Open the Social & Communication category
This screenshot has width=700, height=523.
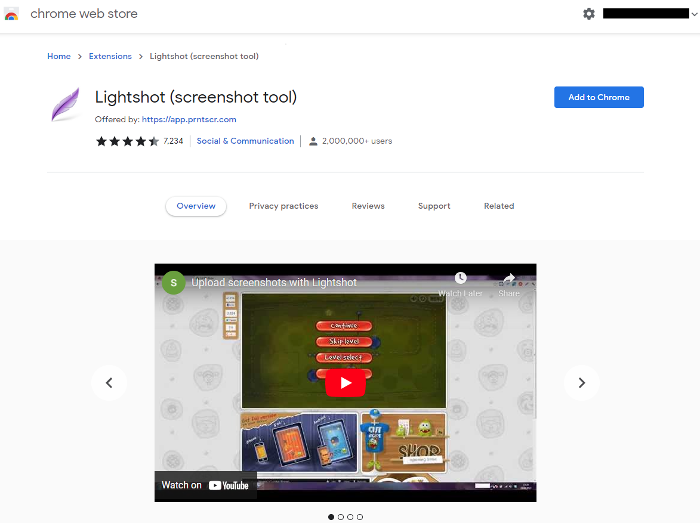[x=245, y=141]
